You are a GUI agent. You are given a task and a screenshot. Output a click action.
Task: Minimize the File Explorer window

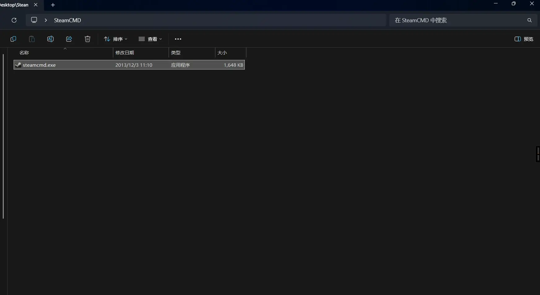496,4
